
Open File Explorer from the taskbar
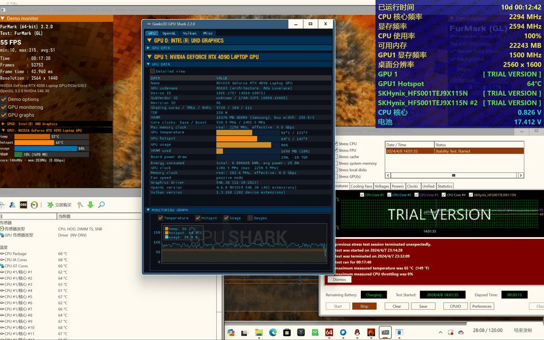259,332
